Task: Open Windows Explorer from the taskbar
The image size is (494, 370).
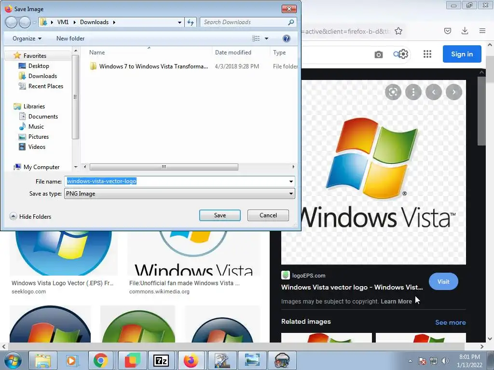Action: coord(43,360)
